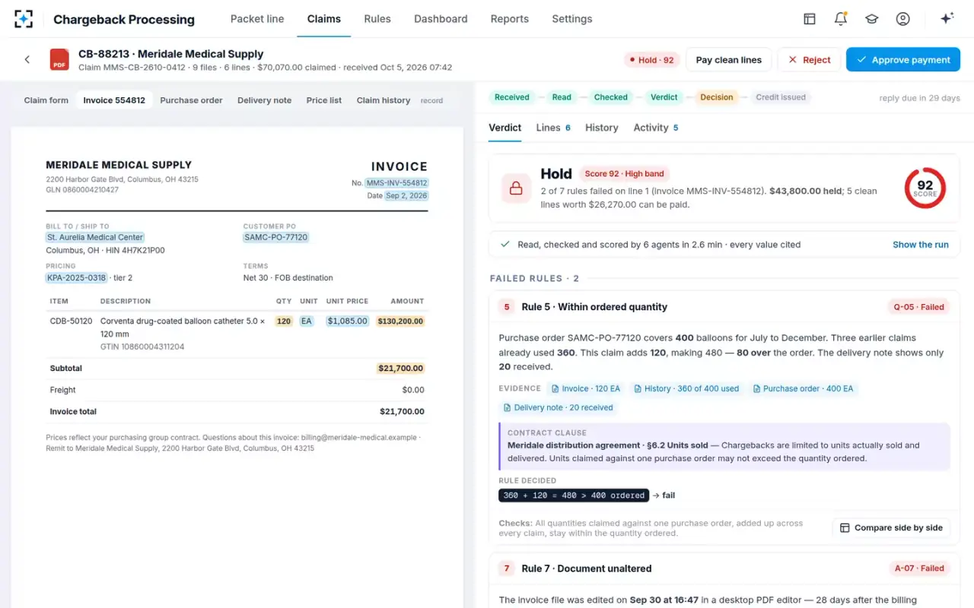This screenshot has width=974, height=608.
Task: Click the Pay clean lines button
Action: pyautogui.click(x=729, y=60)
